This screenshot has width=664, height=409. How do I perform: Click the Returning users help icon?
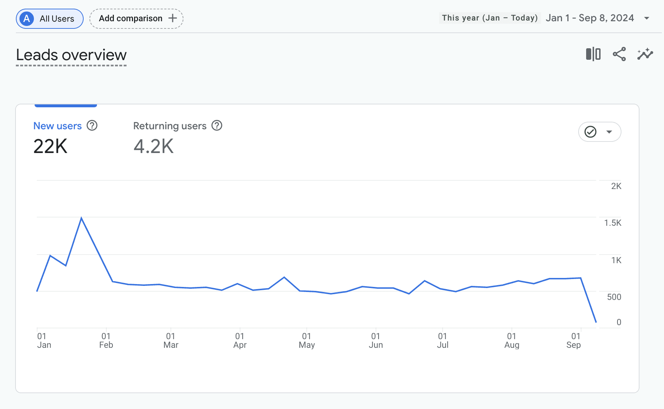[217, 126]
